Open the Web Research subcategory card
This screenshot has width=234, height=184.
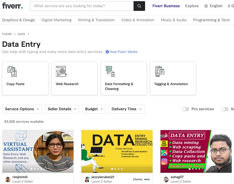(x=74, y=78)
